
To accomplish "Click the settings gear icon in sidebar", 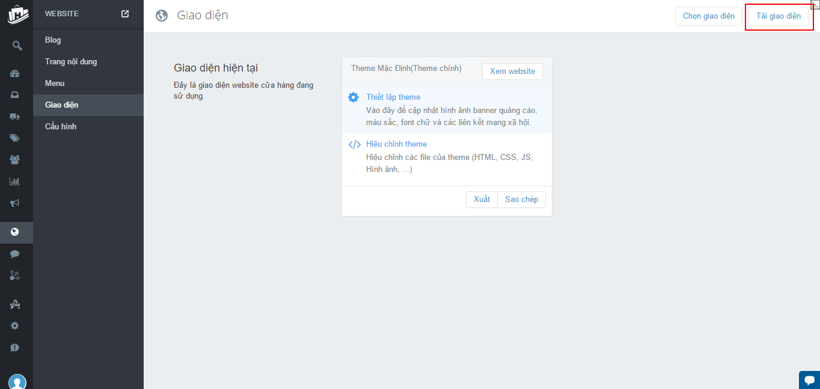I will coord(15,325).
